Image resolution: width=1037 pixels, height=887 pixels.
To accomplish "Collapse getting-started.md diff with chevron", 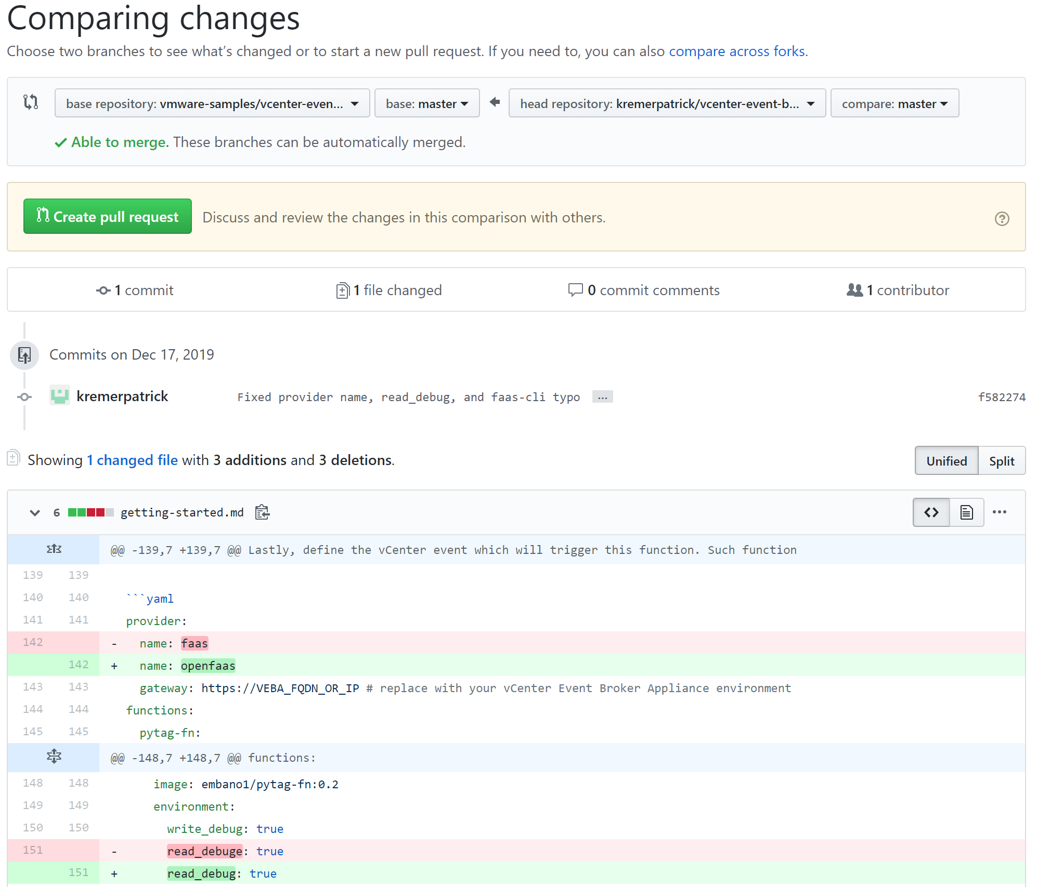I will (35, 513).
